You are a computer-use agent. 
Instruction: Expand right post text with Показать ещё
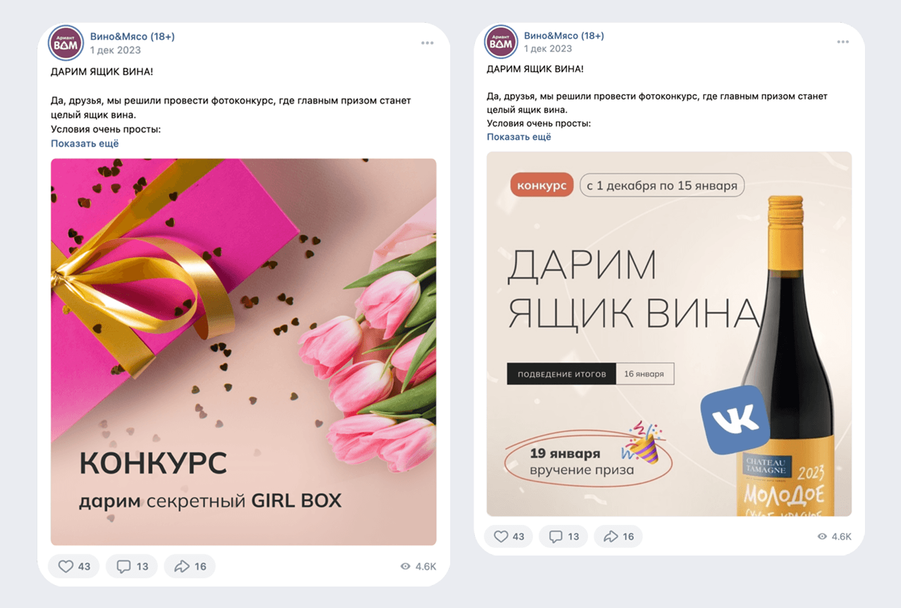click(x=519, y=137)
